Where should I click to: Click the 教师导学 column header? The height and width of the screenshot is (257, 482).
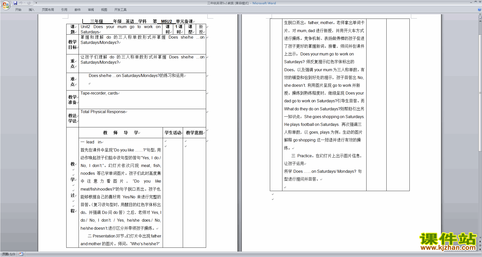coord(120,133)
